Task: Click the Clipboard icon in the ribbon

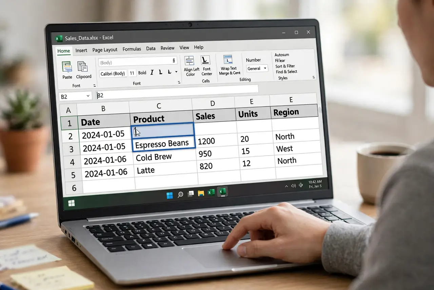Action: (x=82, y=67)
